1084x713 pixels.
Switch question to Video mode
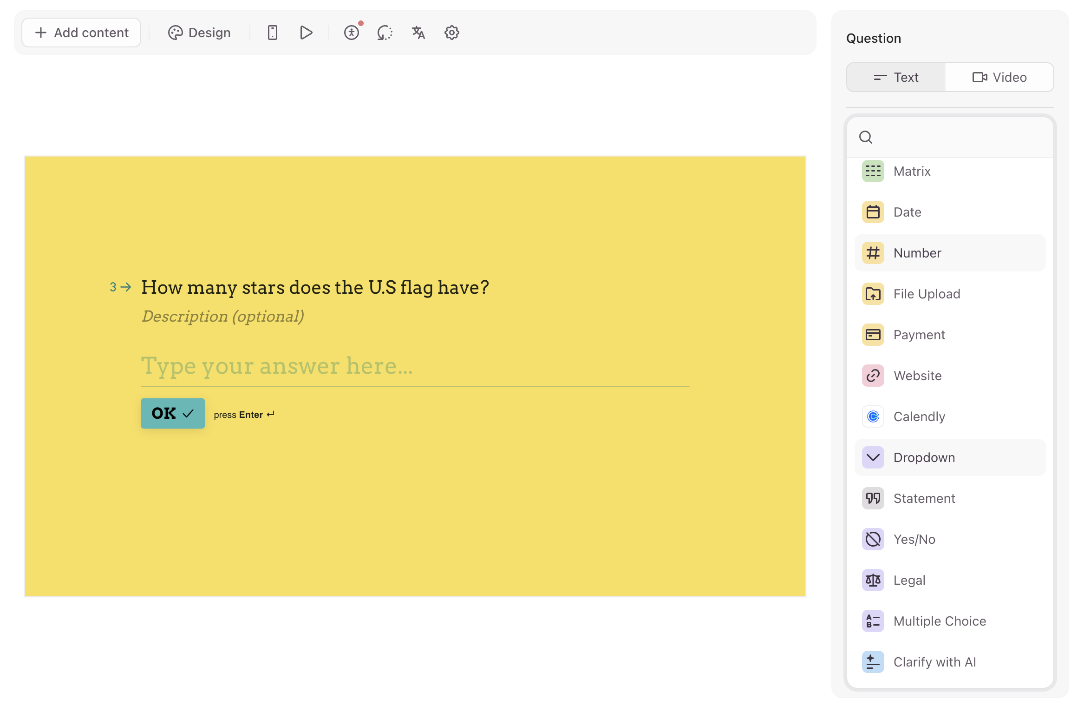(x=999, y=77)
